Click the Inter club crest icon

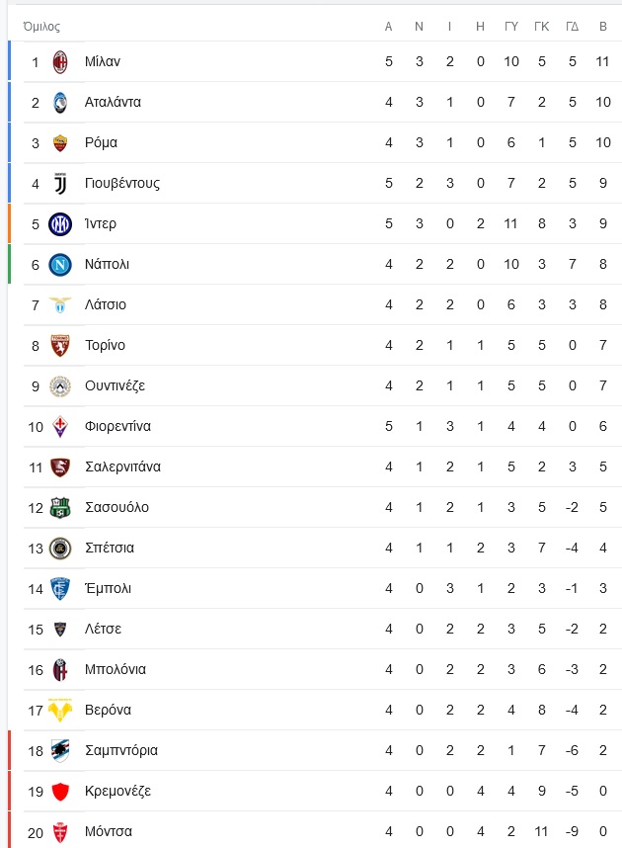point(60,224)
